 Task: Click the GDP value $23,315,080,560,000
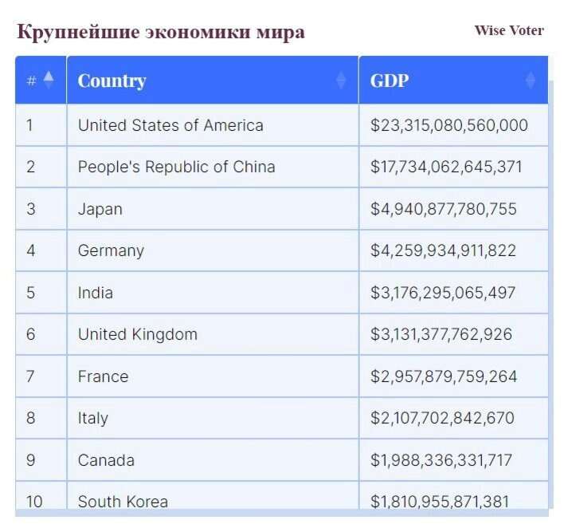[448, 125]
